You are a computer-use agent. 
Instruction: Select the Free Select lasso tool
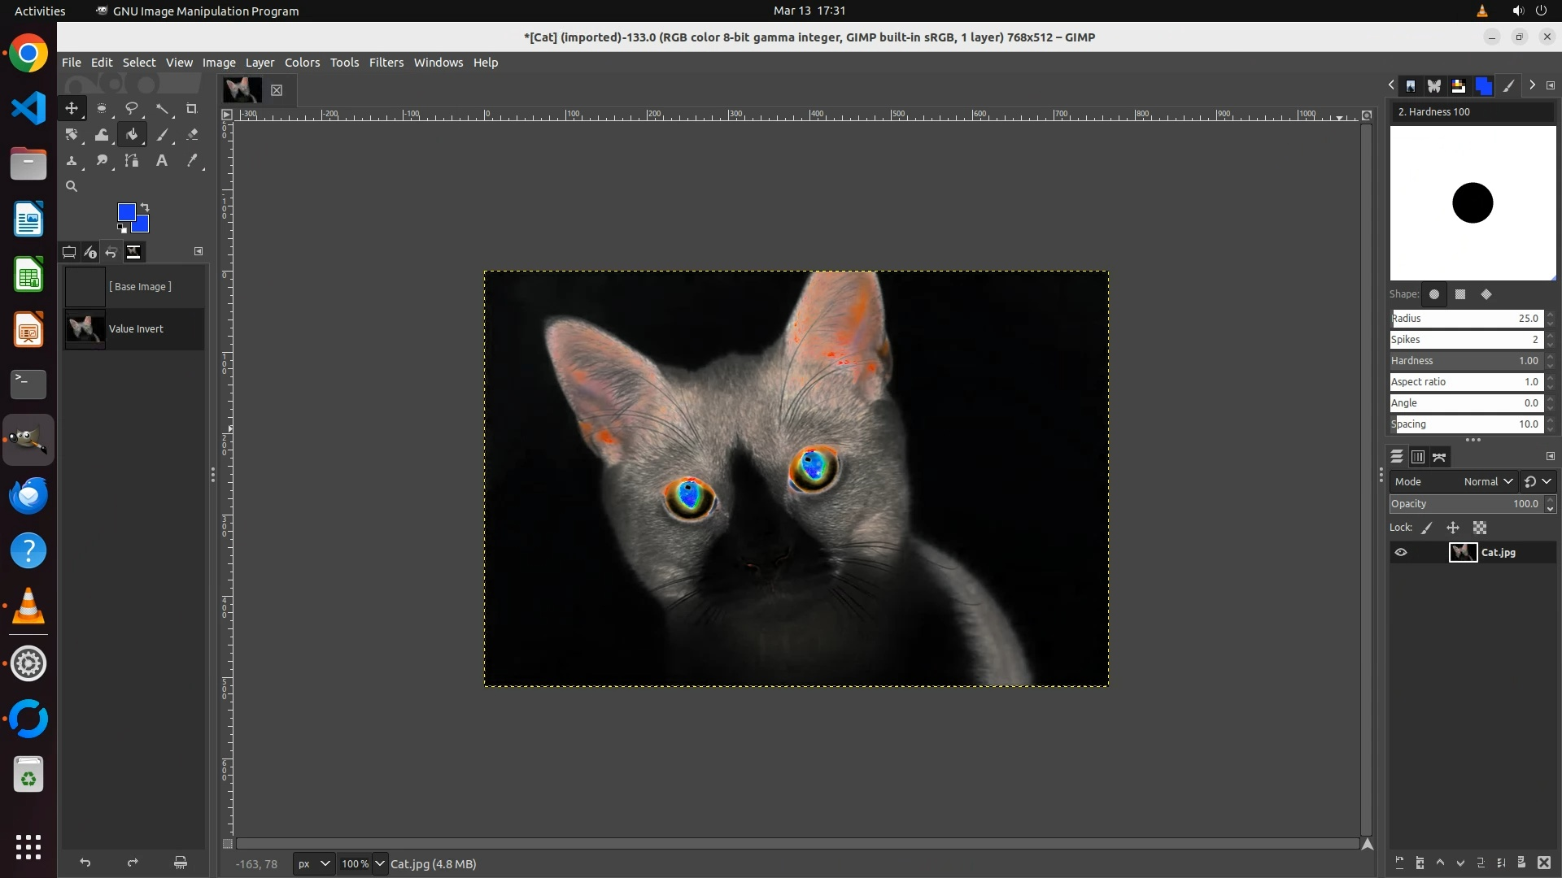pos(132,108)
